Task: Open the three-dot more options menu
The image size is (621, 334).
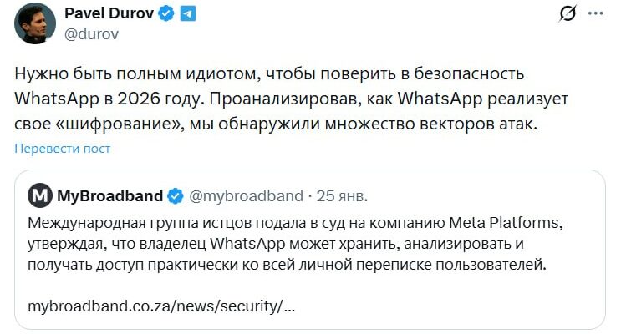Action: click(x=596, y=13)
